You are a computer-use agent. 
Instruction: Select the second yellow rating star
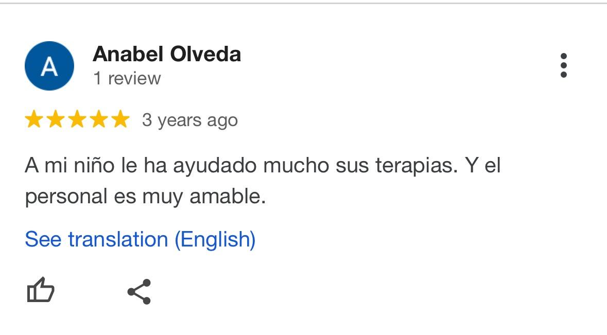point(56,119)
